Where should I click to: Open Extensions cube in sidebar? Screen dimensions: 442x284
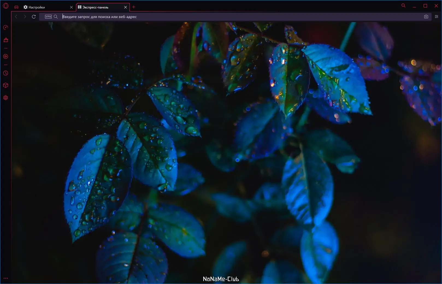[x=6, y=85]
